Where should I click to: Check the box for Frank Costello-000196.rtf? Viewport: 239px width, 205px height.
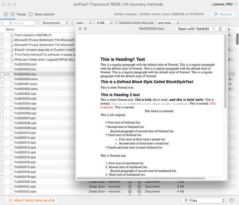tap(2, 35)
